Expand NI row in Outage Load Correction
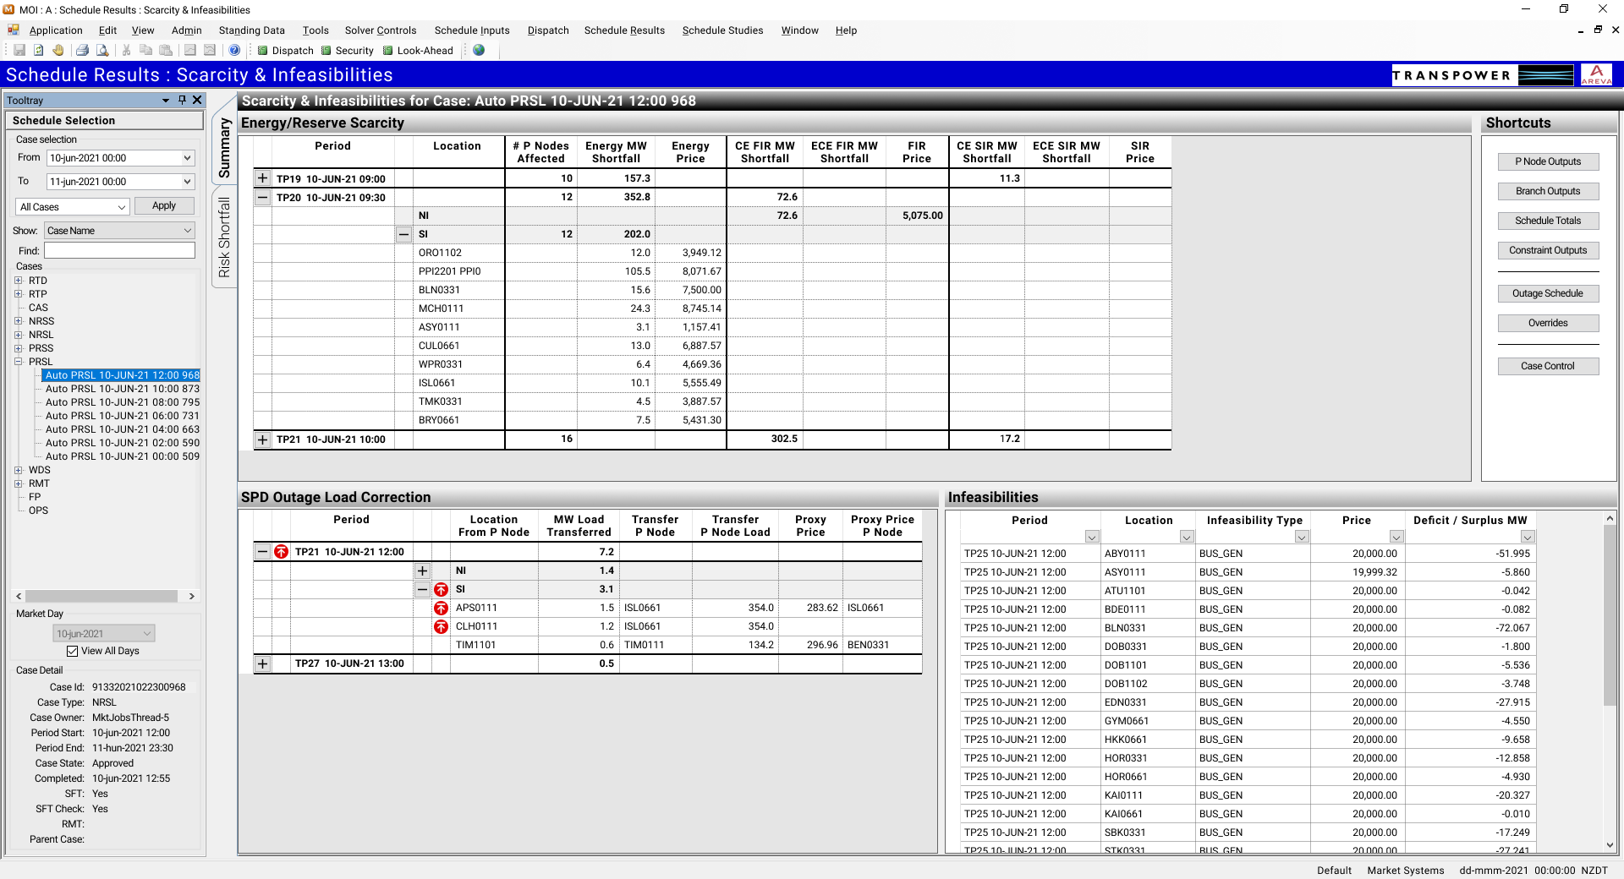The image size is (1624, 879). pos(422,571)
